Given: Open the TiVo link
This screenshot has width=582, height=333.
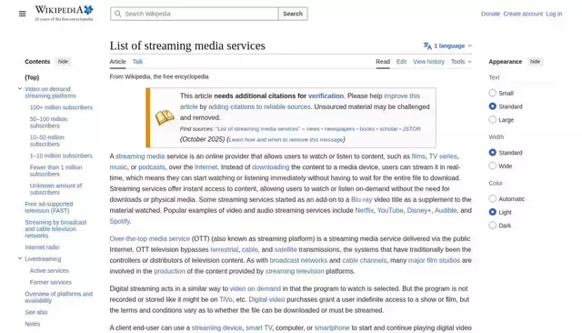Looking at the screenshot, I should [226, 299].
